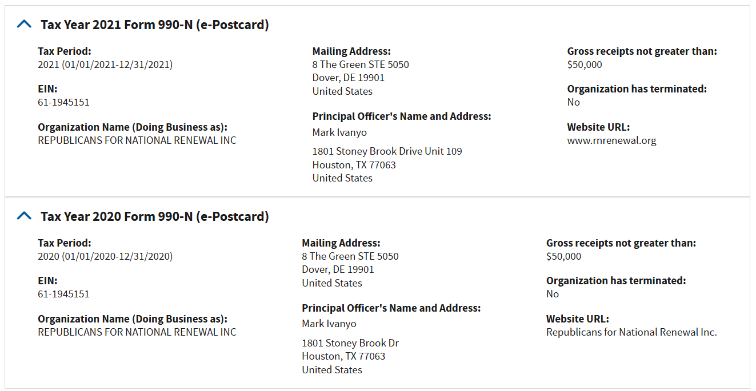
Task: Click the 2021 Principal Officer's Name and Address label
Action: 402,116
